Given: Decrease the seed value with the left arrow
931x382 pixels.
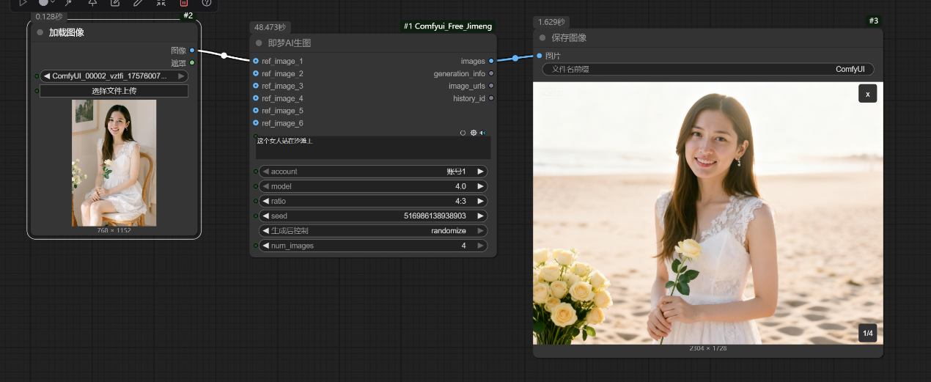Looking at the screenshot, I should 265,216.
